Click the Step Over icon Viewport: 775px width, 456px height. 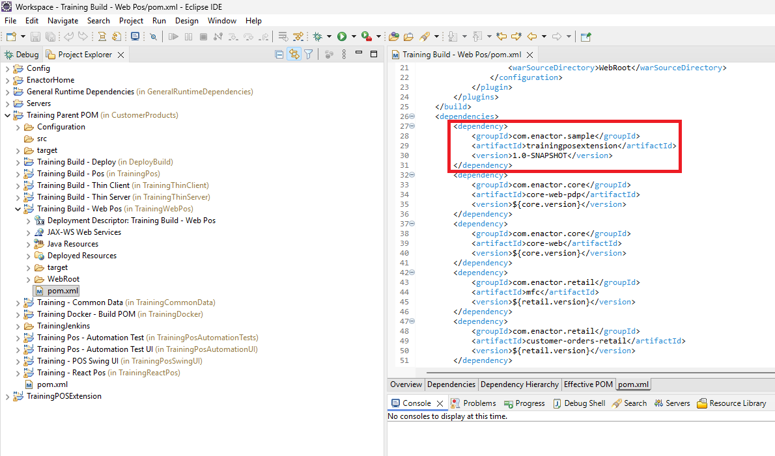[249, 36]
